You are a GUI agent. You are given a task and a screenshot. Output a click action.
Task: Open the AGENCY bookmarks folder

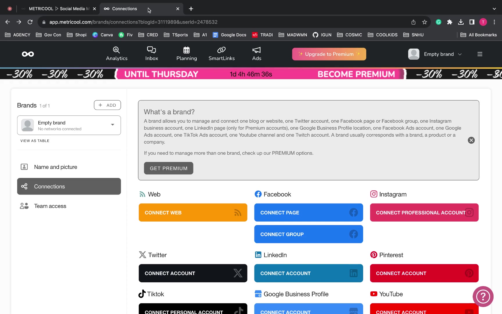click(18, 35)
